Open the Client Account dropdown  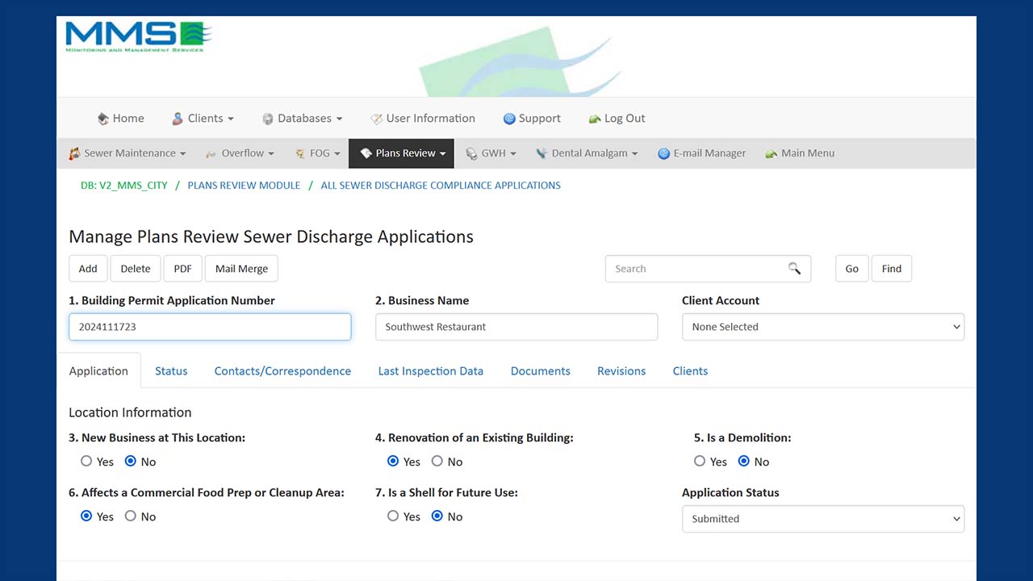pyautogui.click(x=822, y=327)
